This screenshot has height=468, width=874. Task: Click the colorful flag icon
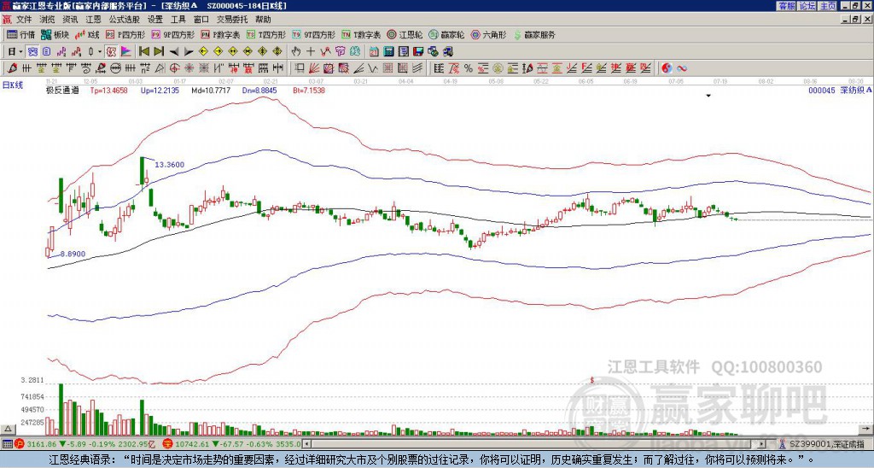tap(126, 52)
